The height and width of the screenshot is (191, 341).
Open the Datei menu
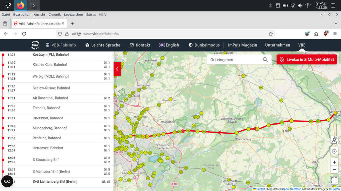click(6, 15)
